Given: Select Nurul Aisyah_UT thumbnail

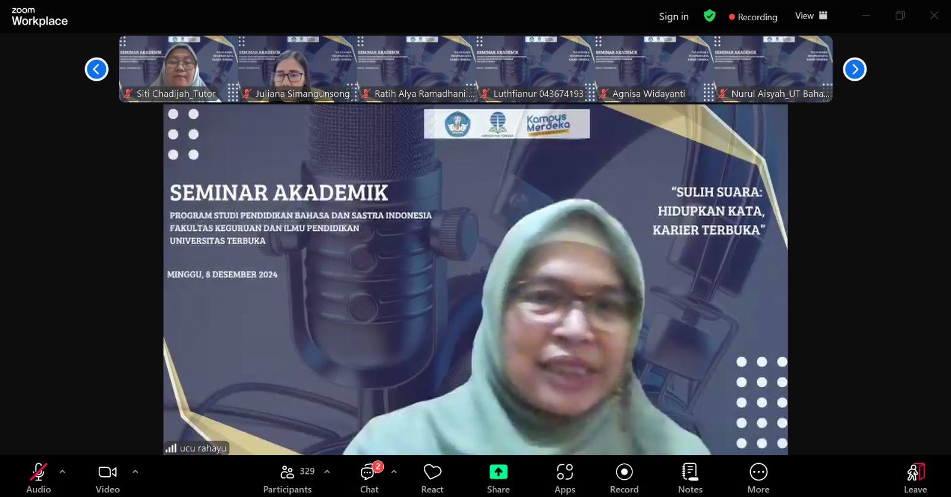Looking at the screenshot, I should (773, 69).
